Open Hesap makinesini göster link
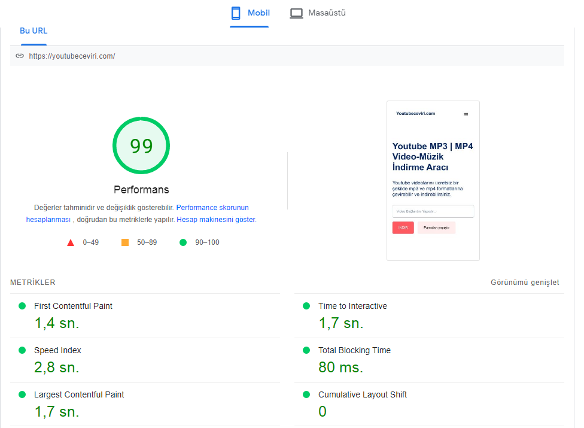The height and width of the screenshot is (428, 584). point(217,220)
